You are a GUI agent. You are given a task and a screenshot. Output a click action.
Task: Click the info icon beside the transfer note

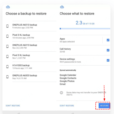pyautogui.click(x=61, y=93)
